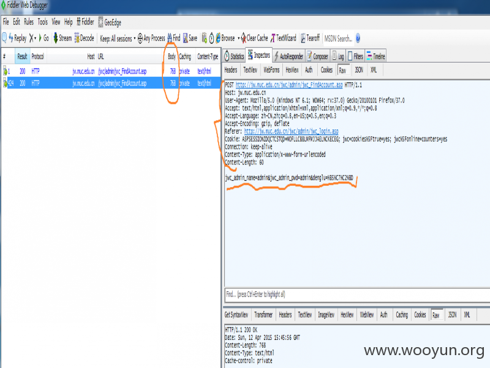The image size is (490, 368).
Task: Sort sessions by Protocol column header
Action: click(x=38, y=56)
